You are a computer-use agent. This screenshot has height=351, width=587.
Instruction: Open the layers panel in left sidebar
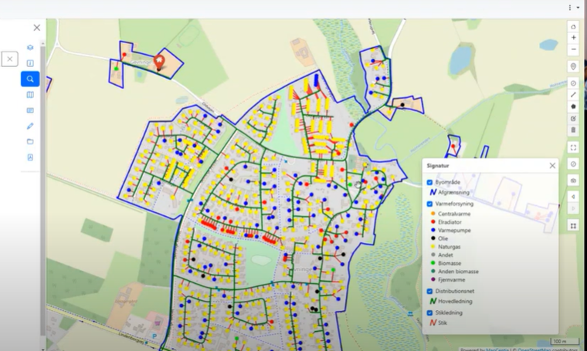tap(30, 48)
